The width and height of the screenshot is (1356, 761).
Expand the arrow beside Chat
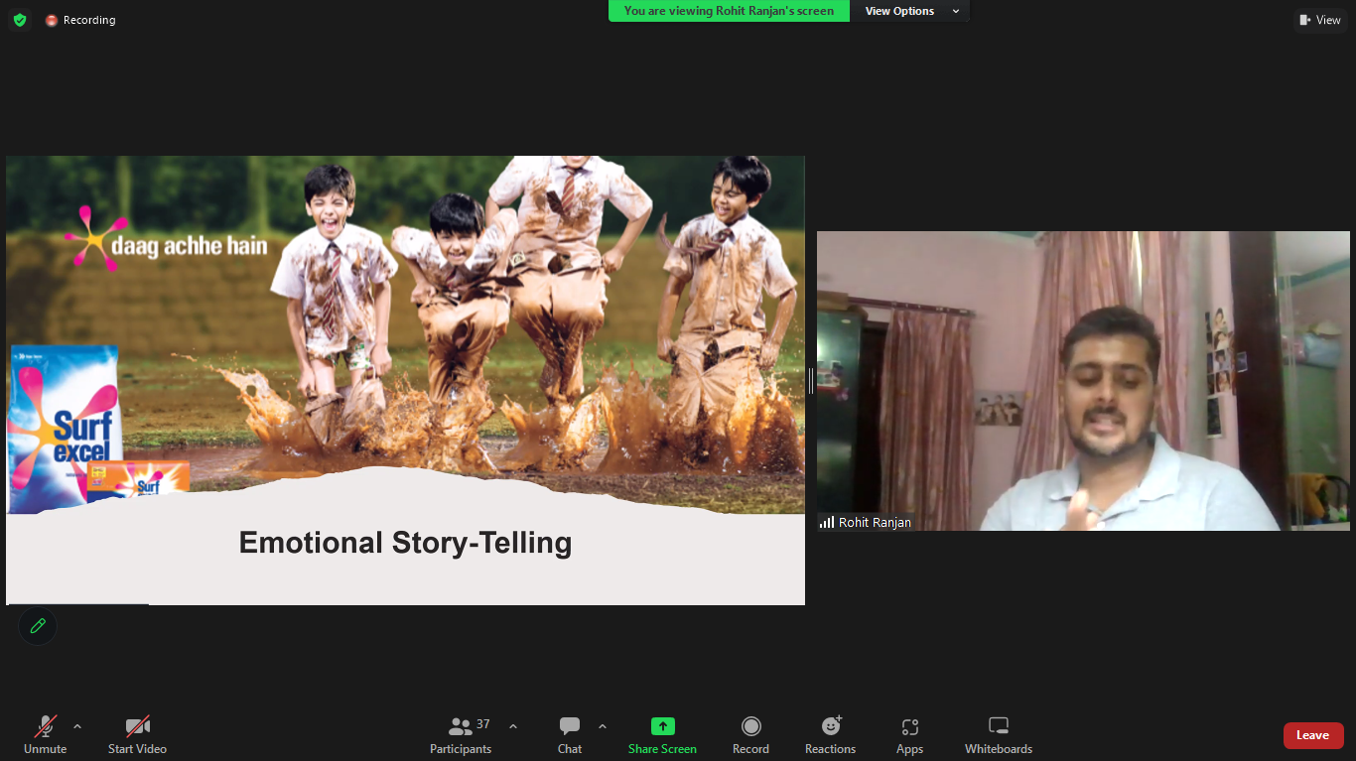[x=602, y=726]
